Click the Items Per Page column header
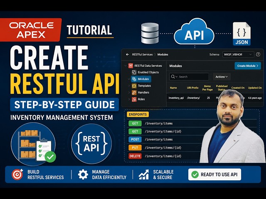Screen dimensions: 266x199 (x=207, y=88)
